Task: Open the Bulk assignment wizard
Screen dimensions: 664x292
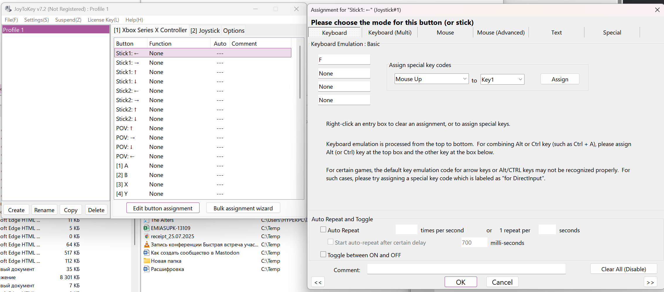Action: point(243,208)
